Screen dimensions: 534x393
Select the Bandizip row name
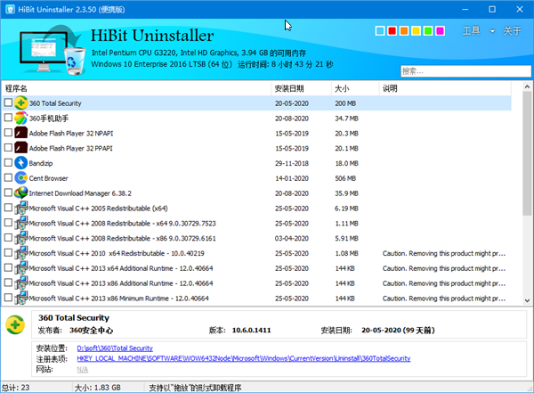coord(41,163)
